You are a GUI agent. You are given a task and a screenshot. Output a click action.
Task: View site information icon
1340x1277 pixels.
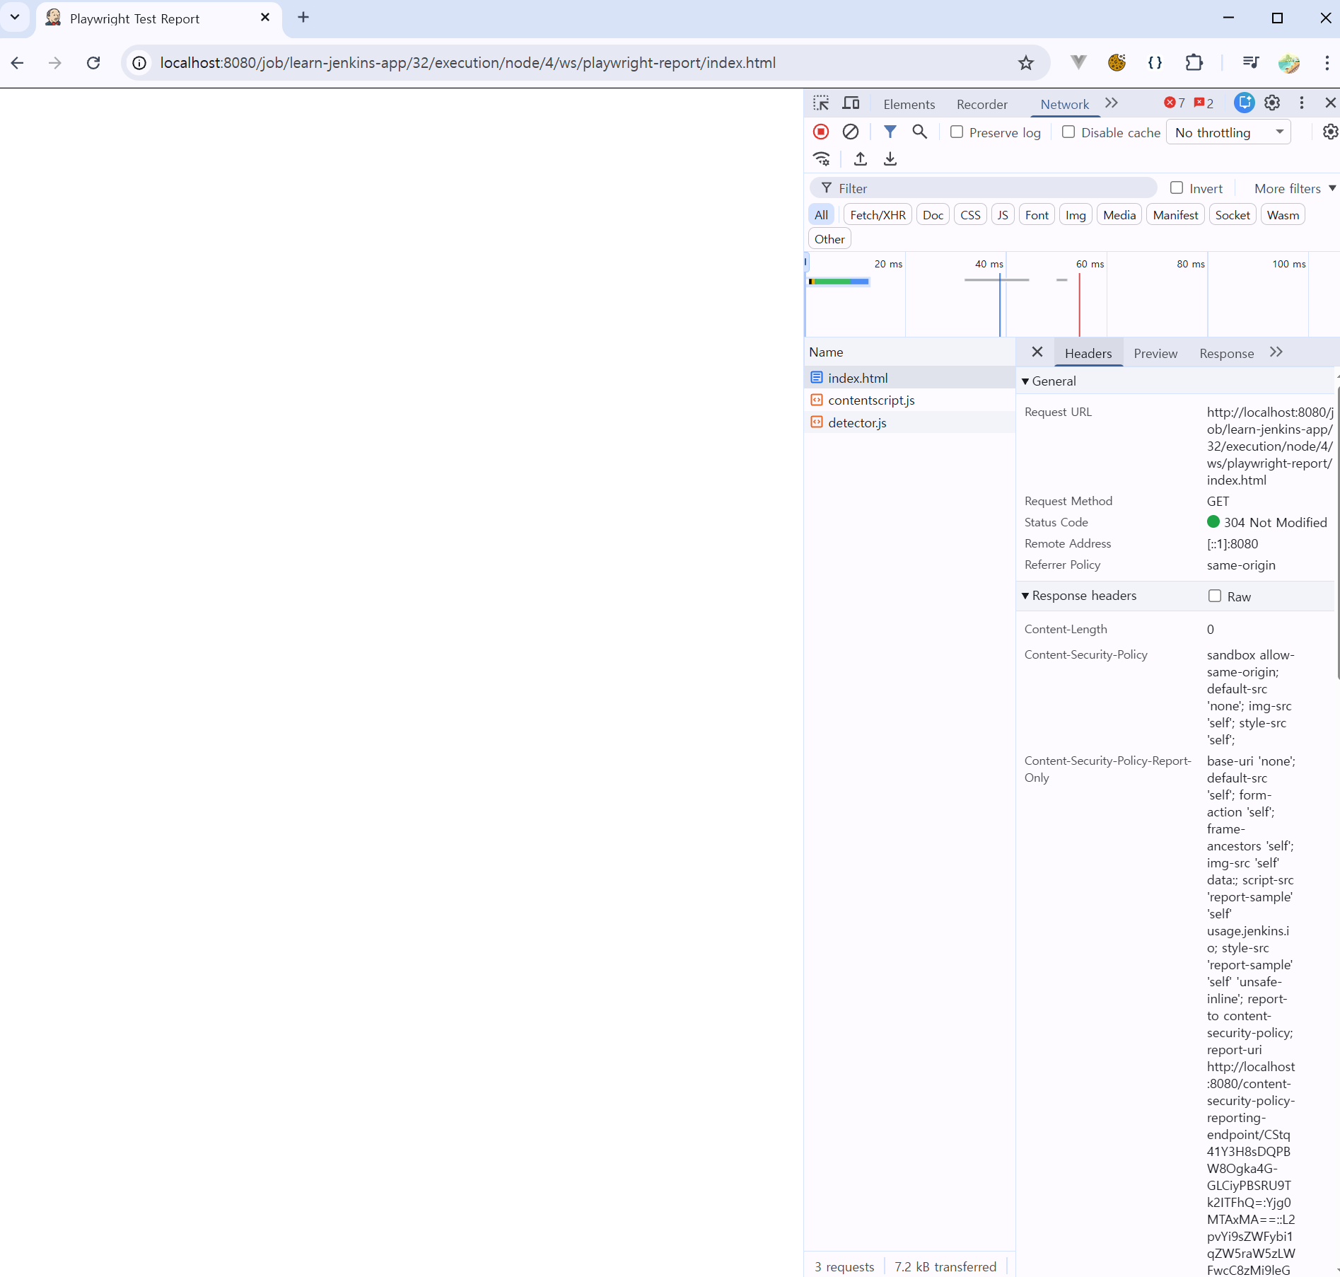pyautogui.click(x=140, y=63)
